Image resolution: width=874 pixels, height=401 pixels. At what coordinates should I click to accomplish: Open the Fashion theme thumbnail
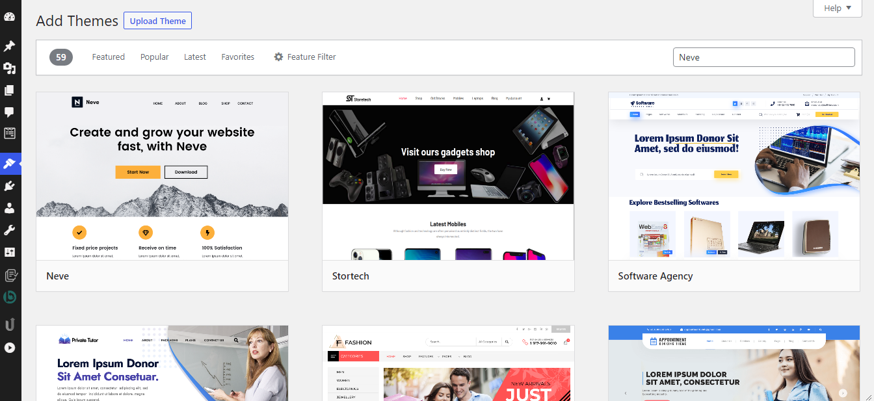[448, 363]
